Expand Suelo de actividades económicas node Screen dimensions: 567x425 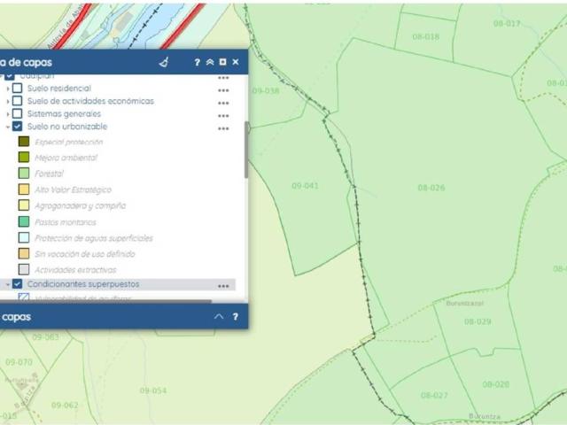point(8,101)
